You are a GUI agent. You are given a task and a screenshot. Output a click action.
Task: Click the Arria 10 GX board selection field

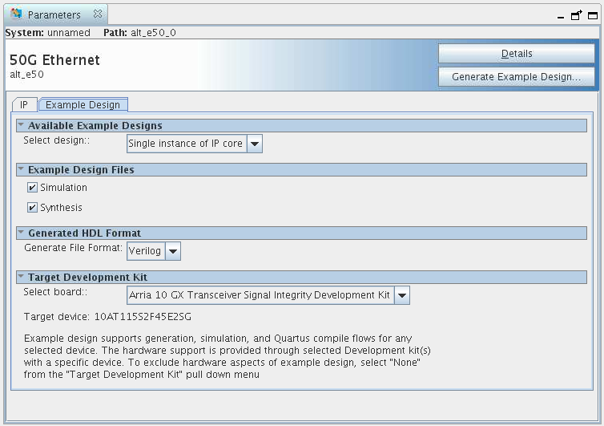coord(260,295)
